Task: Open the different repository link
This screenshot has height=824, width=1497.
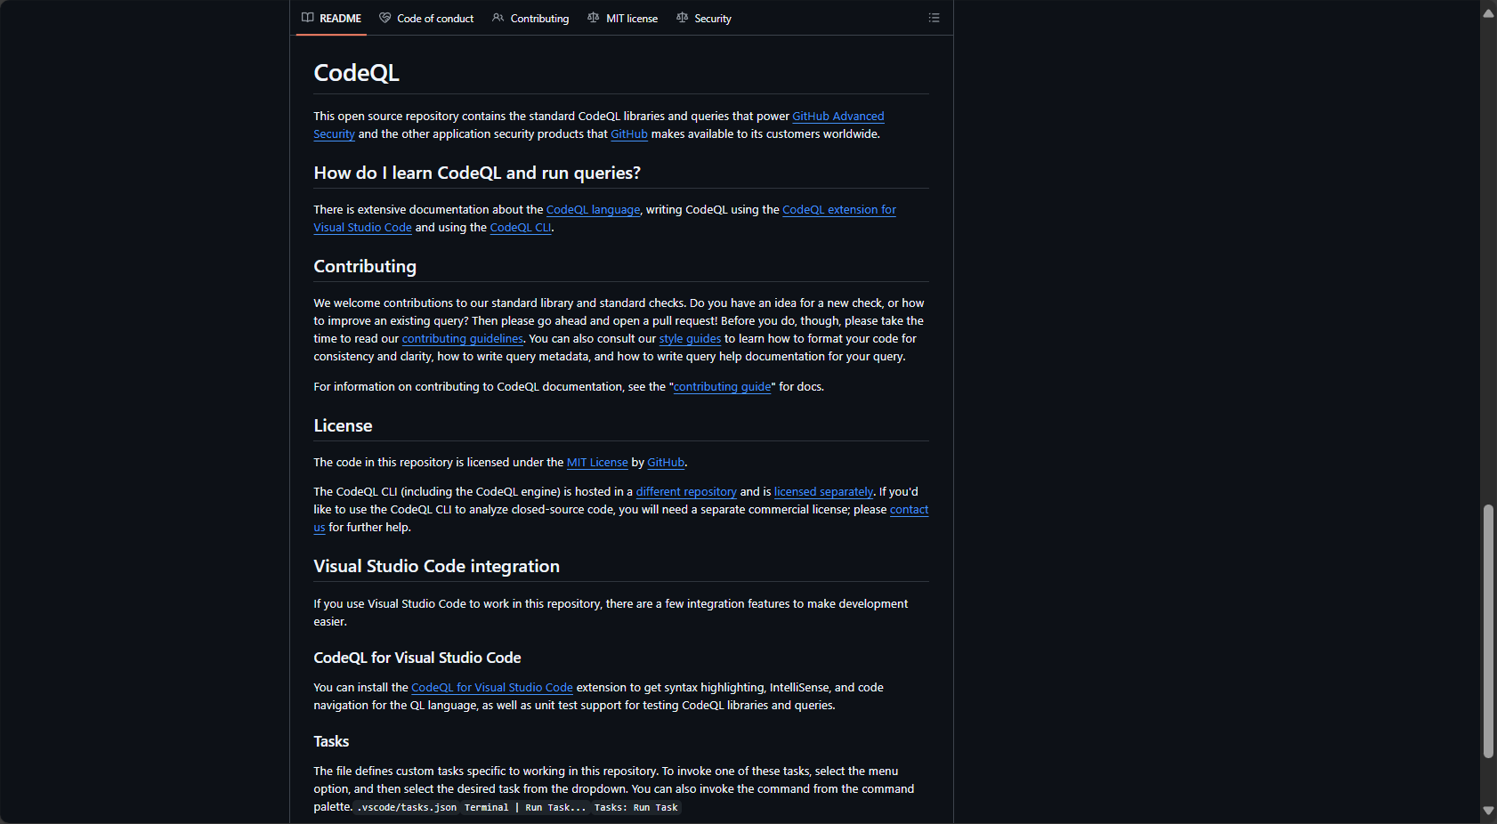Action: pyautogui.click(x=686, y=492)
